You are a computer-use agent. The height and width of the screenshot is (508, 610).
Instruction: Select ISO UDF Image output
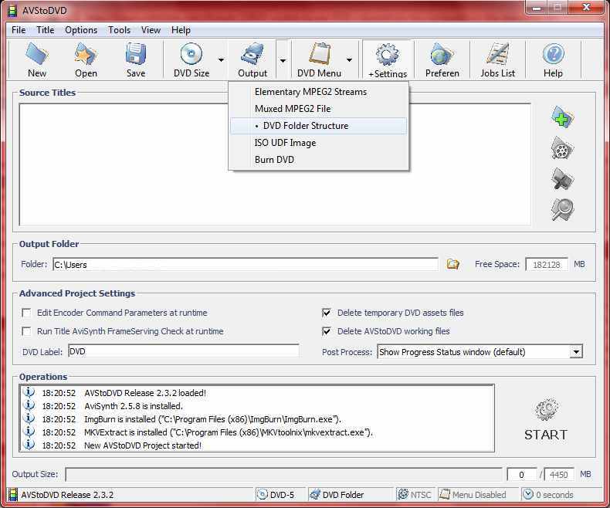click(318, 143)
